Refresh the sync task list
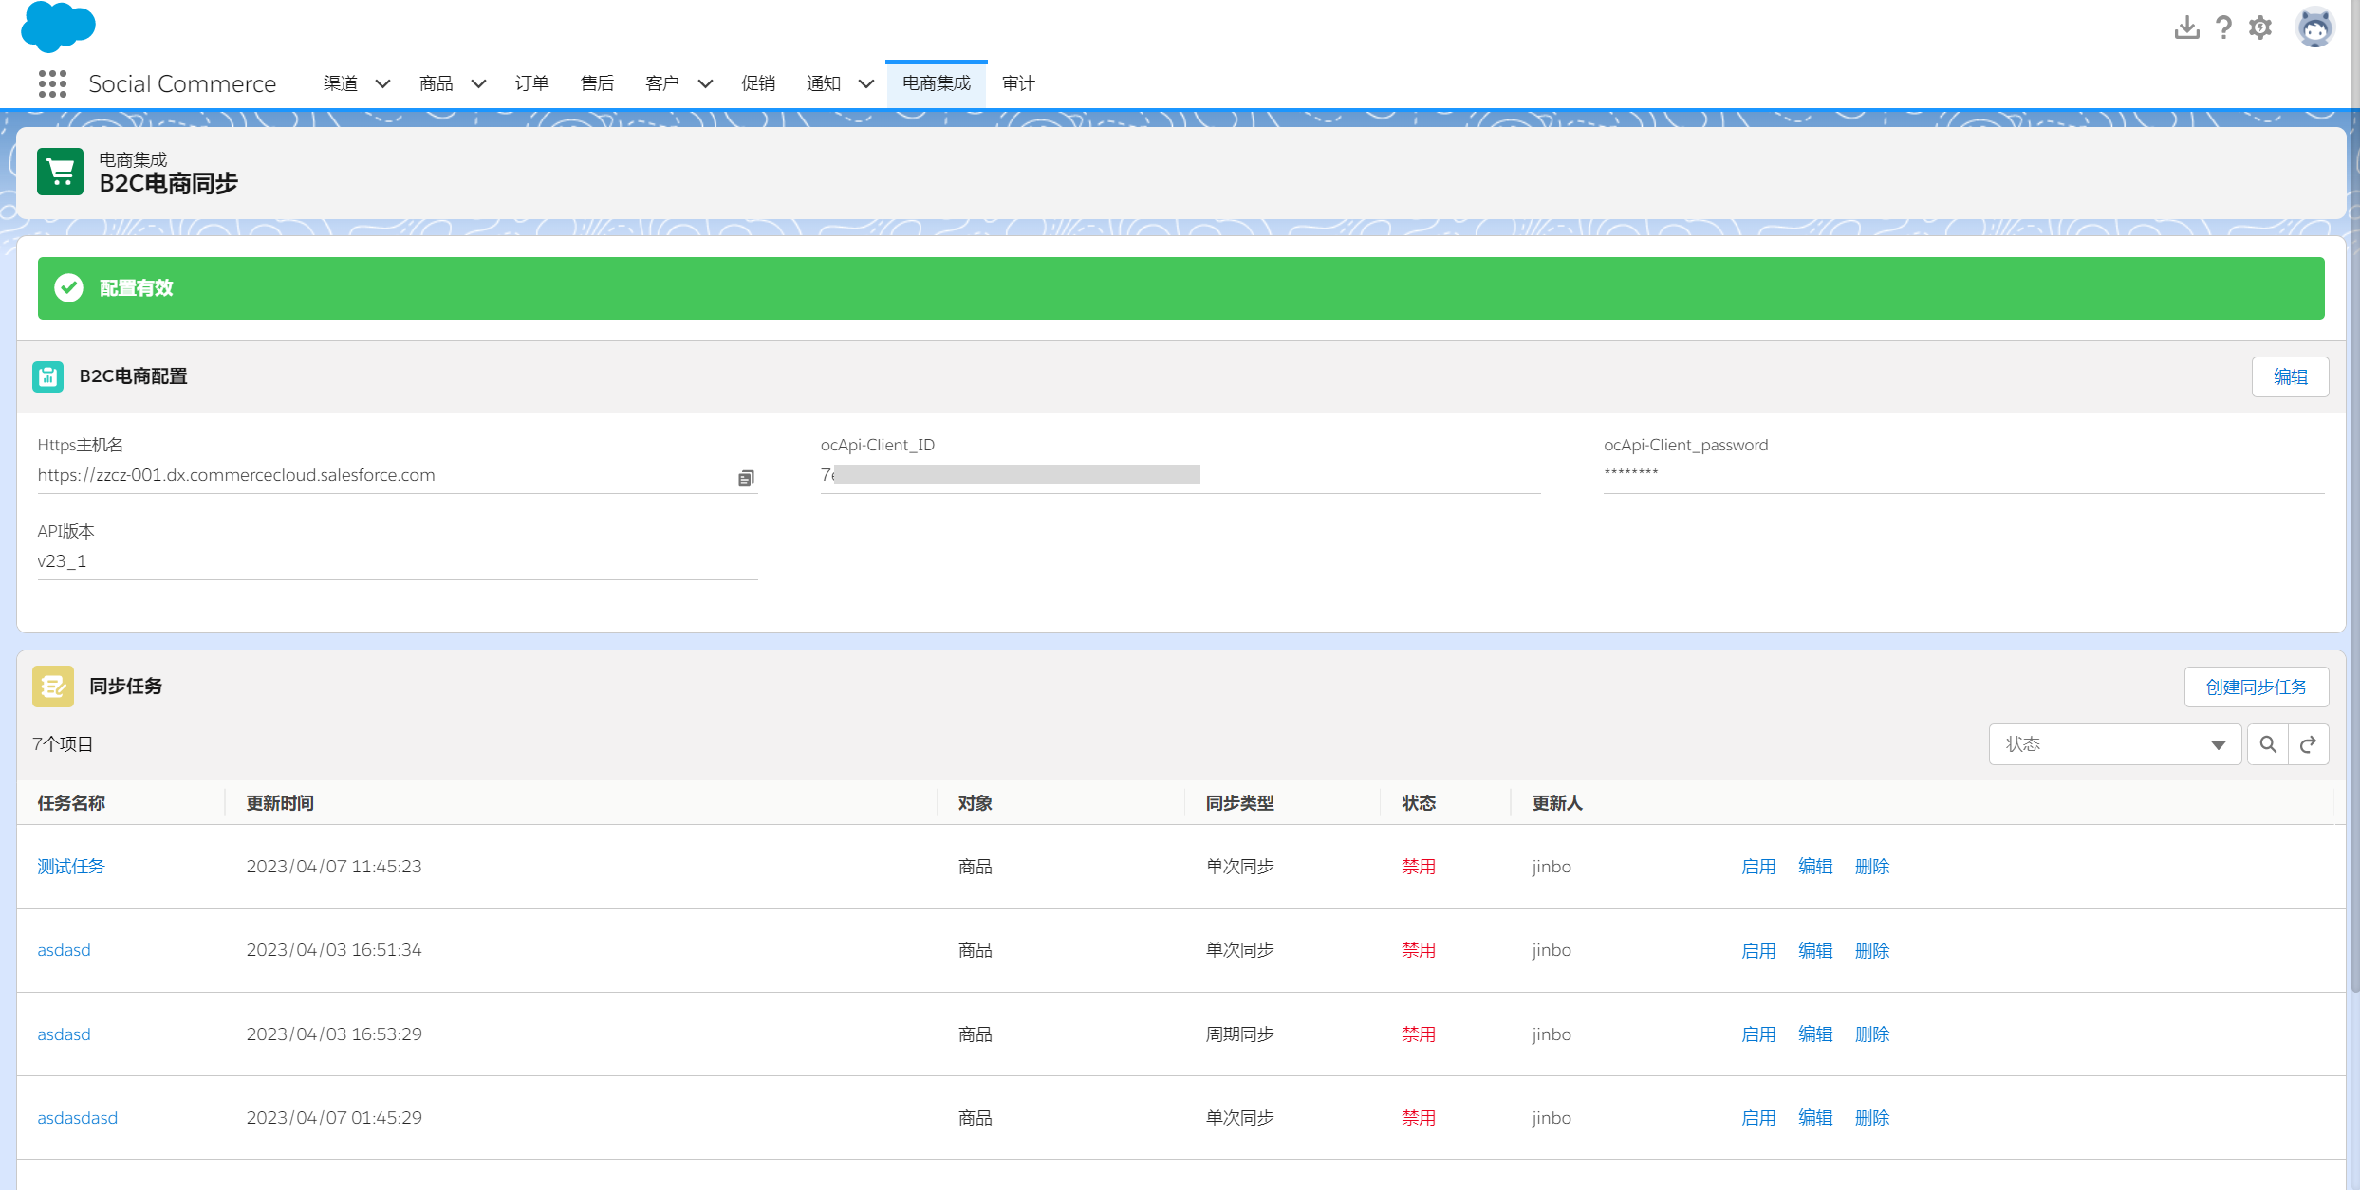The image size is (2360, 1190). (2309, 744)
